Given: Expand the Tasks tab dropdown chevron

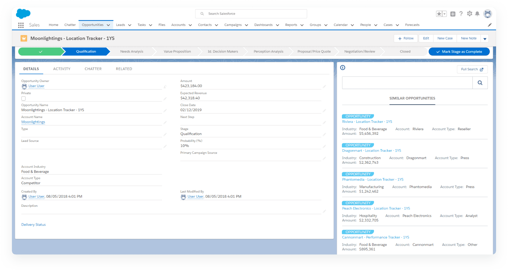Looking at the screenshot, I should point(150,25).
